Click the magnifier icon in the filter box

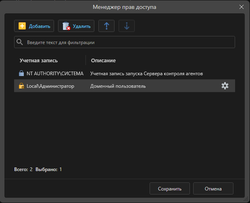pos(19,42)
